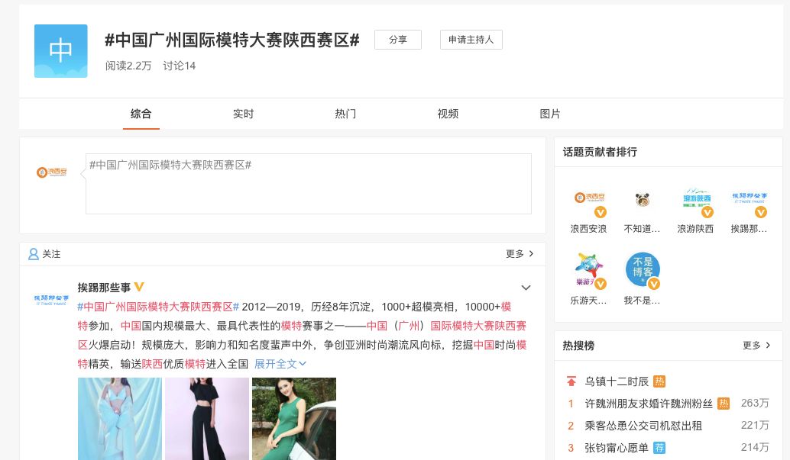The width and height of the screenshot is (790, 460).
Task: Click hashtag link at start of post
Action: click(x=158, y=307)
